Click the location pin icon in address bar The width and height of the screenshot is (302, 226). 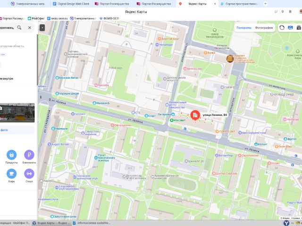(283, 12)
